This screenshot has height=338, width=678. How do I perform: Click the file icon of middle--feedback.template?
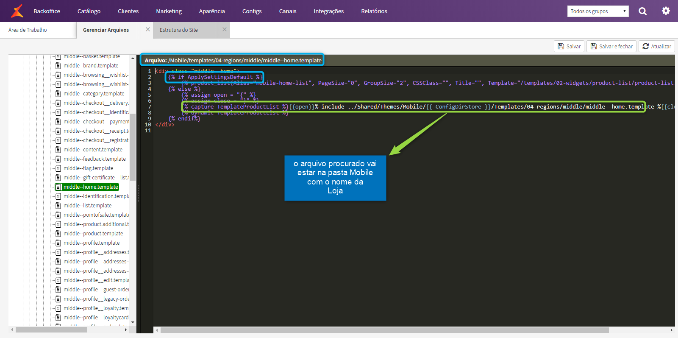coord(58,159)
